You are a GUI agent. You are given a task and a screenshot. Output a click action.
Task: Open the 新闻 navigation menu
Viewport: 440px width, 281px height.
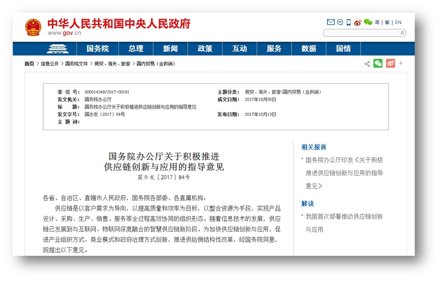click(x=170, y=49)
